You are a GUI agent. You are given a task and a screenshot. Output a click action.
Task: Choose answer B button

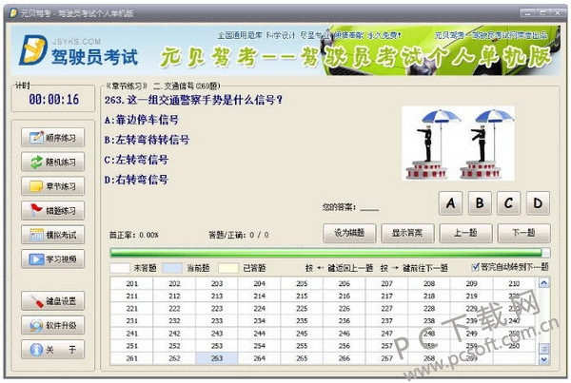point(480,203)
